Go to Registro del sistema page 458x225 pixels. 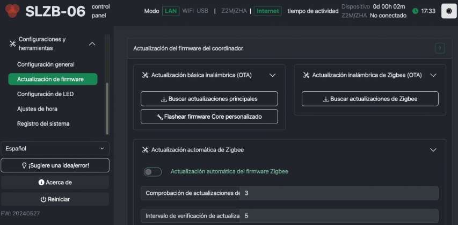(x=43, y=124)
